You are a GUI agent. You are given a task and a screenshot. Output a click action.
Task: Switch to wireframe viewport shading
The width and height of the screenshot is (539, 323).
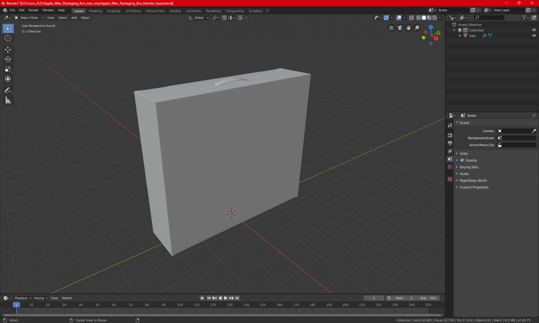[x=419, y=18]
